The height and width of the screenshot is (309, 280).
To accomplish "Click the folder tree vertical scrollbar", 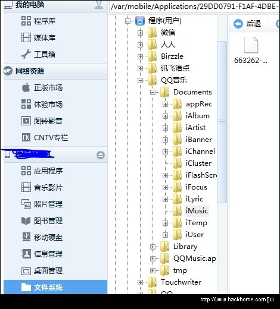I will pyautogui.click(x=222, y=122).
